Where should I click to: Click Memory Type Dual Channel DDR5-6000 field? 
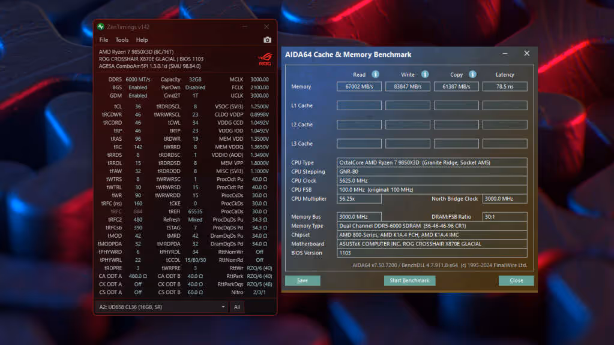tap(432, 225)
